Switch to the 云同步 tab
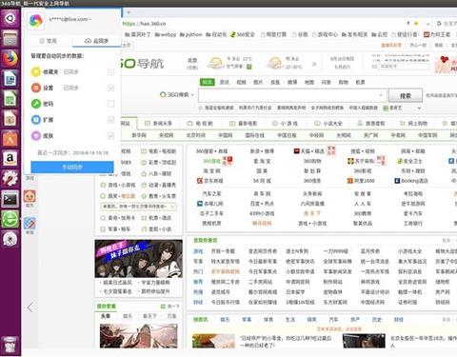Screen dimensions: 457x357 point(97,41)
